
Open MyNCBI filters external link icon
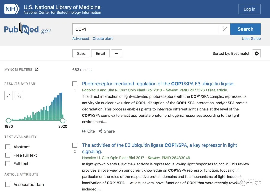tap(37, 69)
